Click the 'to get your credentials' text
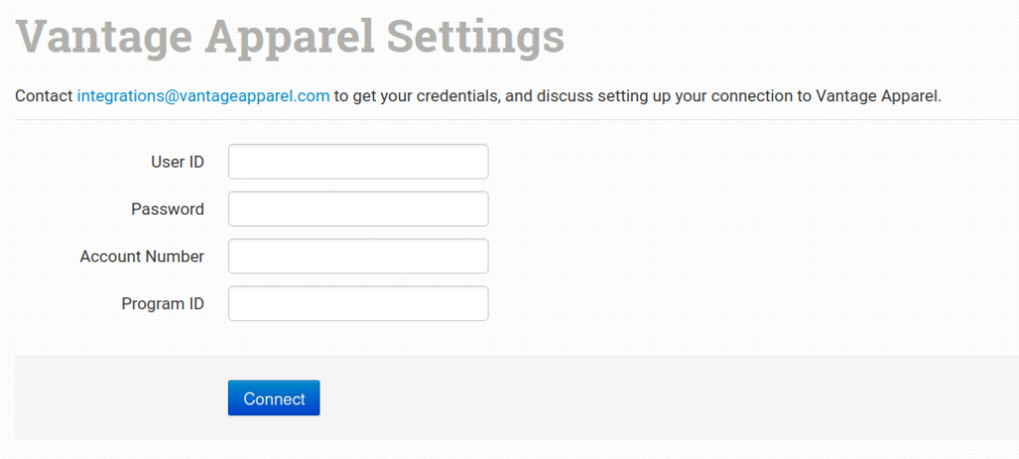 [413, 96]
